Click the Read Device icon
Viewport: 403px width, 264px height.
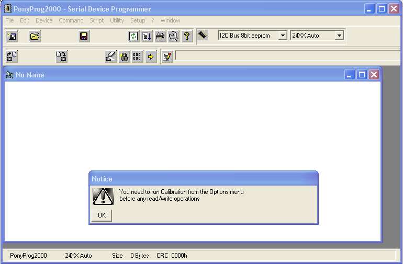[x=12, y=56]
